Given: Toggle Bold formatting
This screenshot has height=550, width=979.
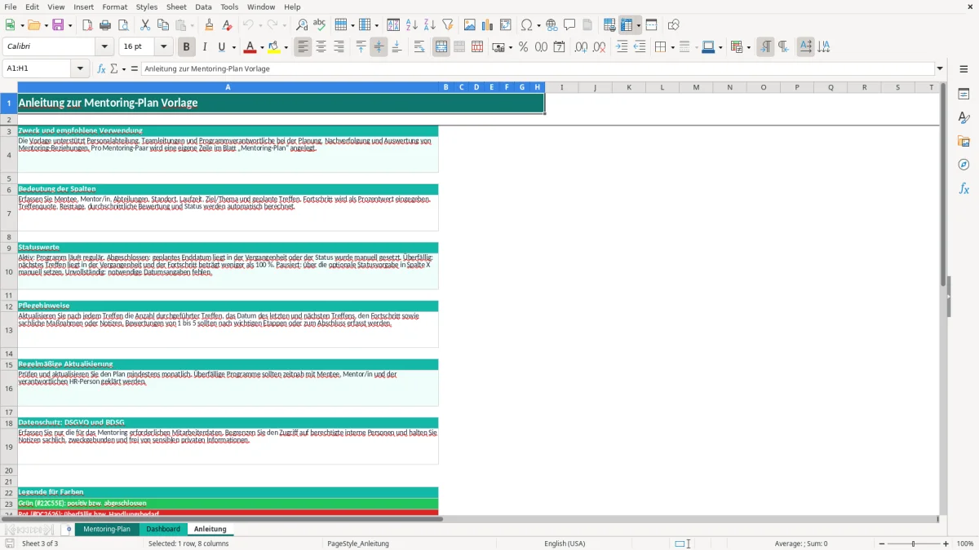Looking at the screenshot, I should (x=187, y=47).
